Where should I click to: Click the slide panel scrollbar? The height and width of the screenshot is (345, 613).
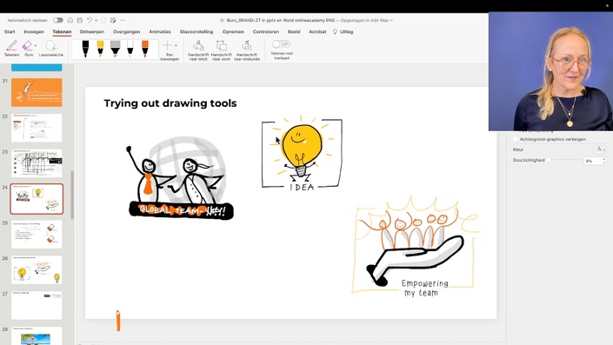click(x=72, y=195)
